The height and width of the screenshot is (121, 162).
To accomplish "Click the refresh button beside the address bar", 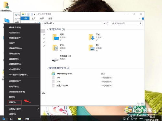I will 107,23.
